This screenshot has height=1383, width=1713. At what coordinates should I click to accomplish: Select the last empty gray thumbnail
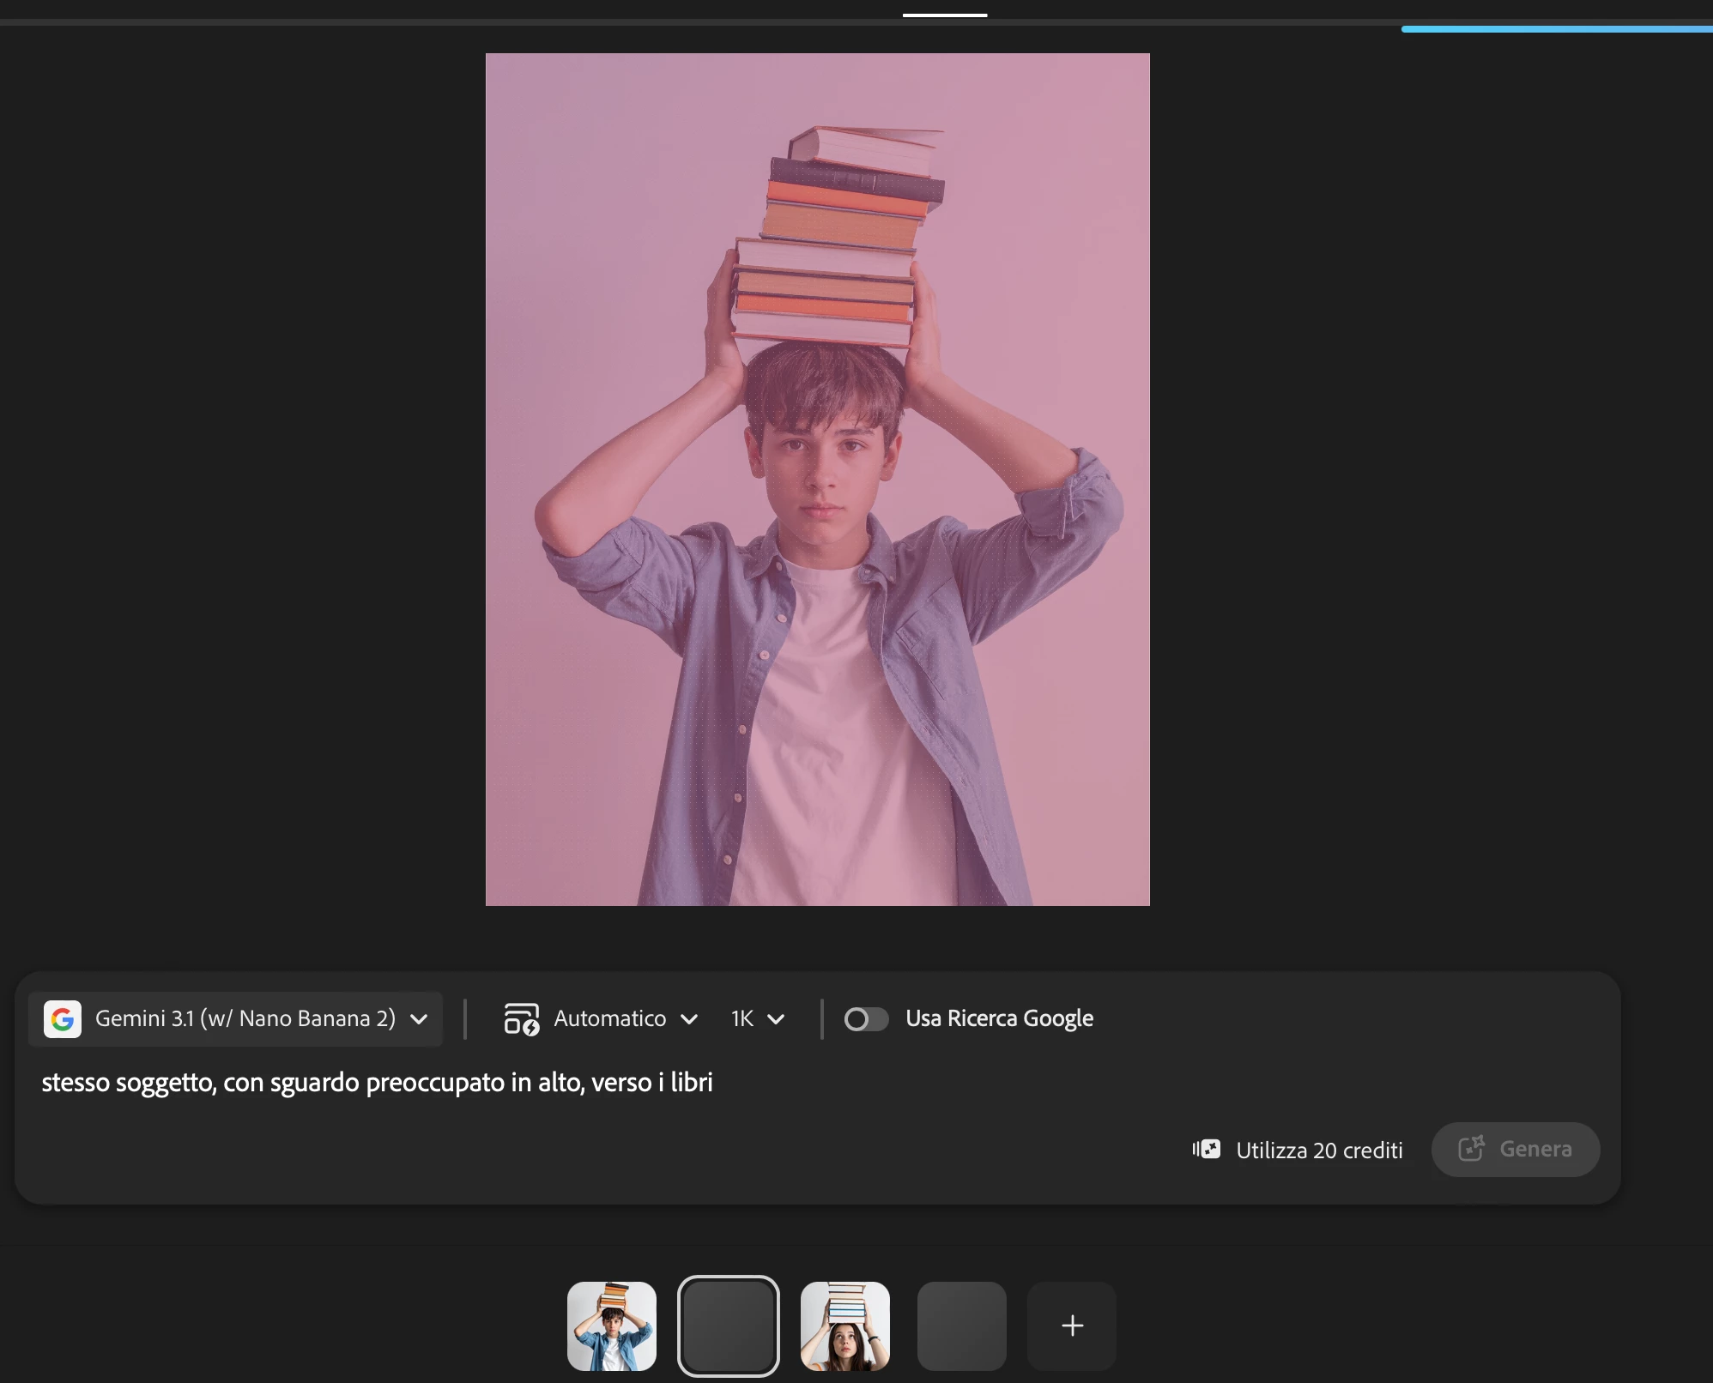[962, 1326]
